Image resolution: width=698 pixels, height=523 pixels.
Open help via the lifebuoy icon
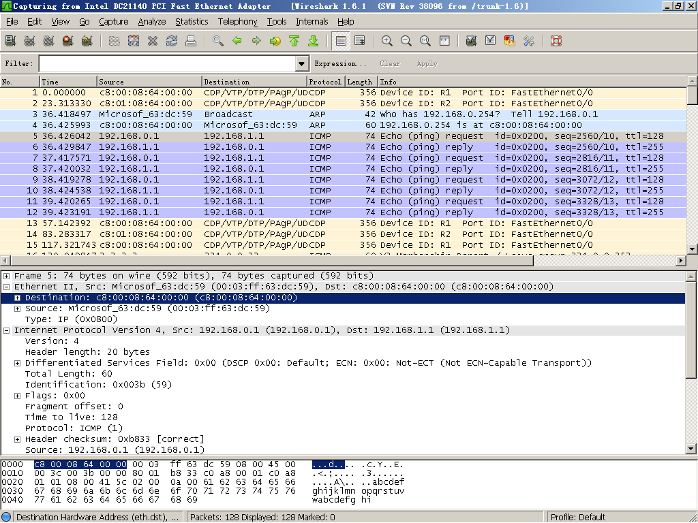[556, 41]
